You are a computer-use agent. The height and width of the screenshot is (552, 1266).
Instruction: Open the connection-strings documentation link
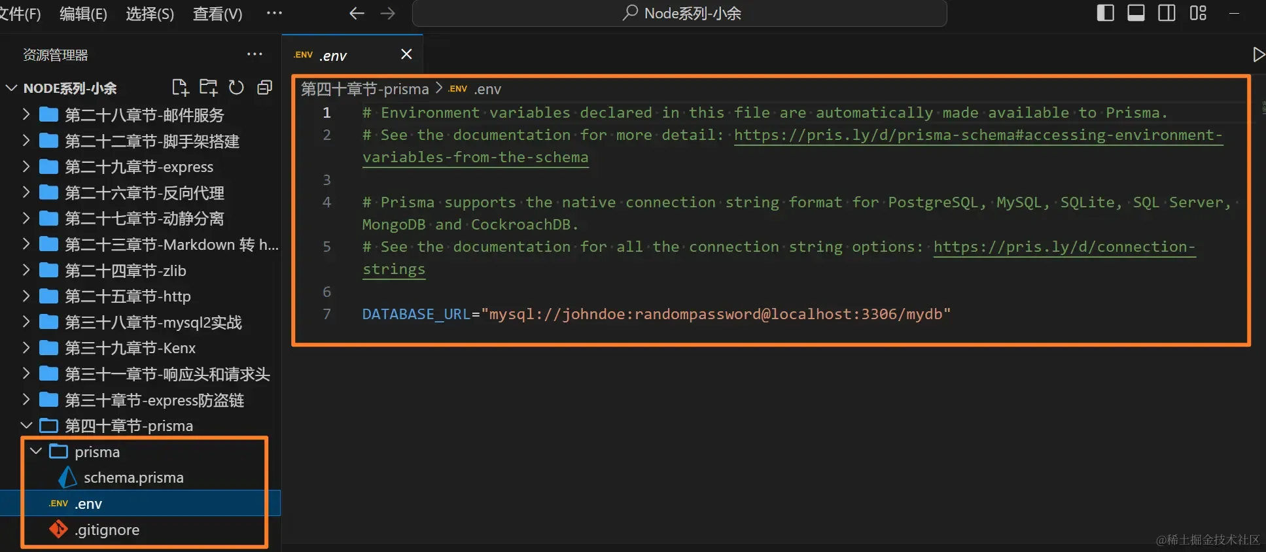coord(1064,247)
